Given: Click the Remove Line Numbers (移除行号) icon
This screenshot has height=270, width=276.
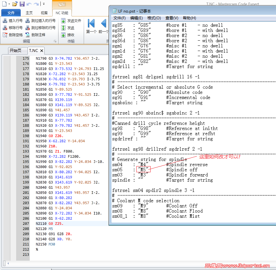Looking at the screenshot, I should pos(5,28).
